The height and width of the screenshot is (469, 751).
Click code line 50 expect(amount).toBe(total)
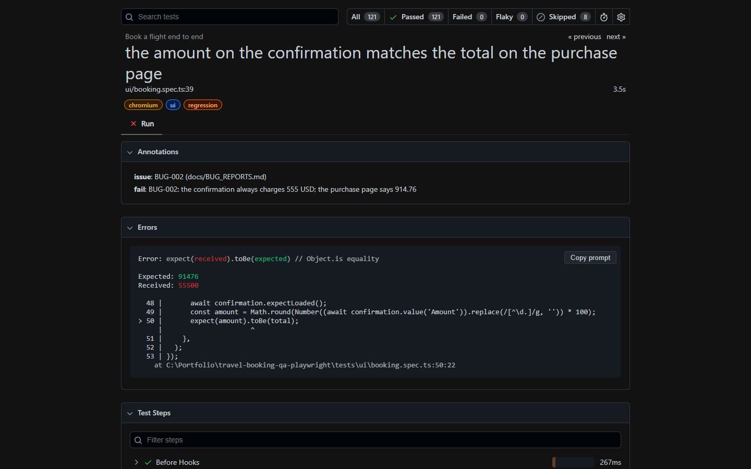pyautogui.click(x=245, y=321)
